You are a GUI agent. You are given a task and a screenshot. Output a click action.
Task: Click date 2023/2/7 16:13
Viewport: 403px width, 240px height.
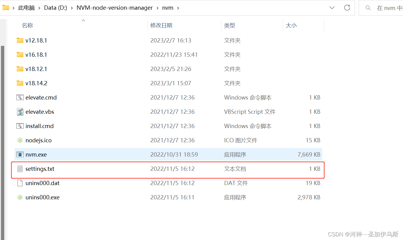tap(171, 40)
